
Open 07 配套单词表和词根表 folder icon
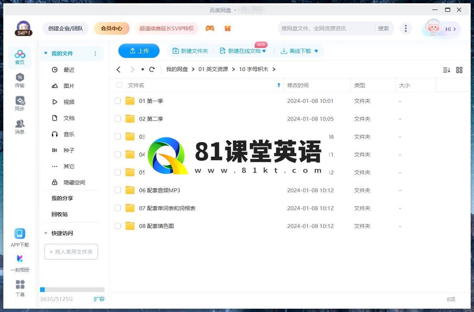[130, 208]
